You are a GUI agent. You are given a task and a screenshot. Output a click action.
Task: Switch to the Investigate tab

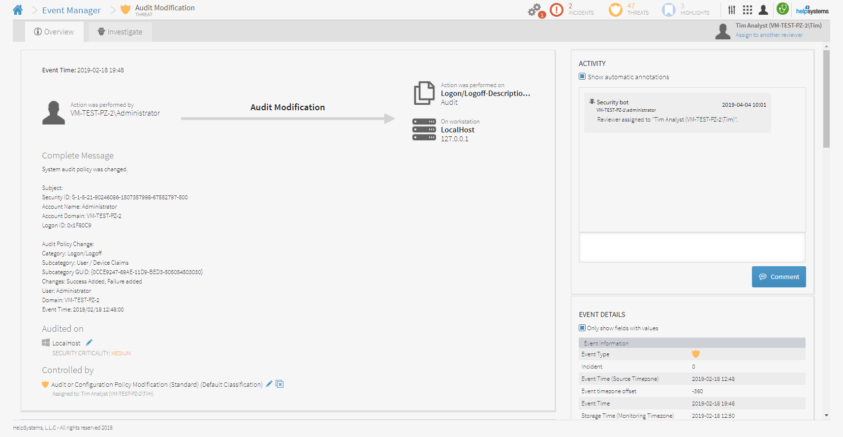tap(120, 32)
